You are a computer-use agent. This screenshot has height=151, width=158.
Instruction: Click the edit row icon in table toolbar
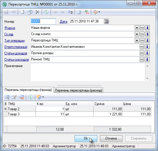(x=14, y=97)
